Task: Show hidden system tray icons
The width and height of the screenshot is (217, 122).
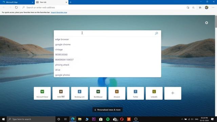Action: tap(182, 119)
